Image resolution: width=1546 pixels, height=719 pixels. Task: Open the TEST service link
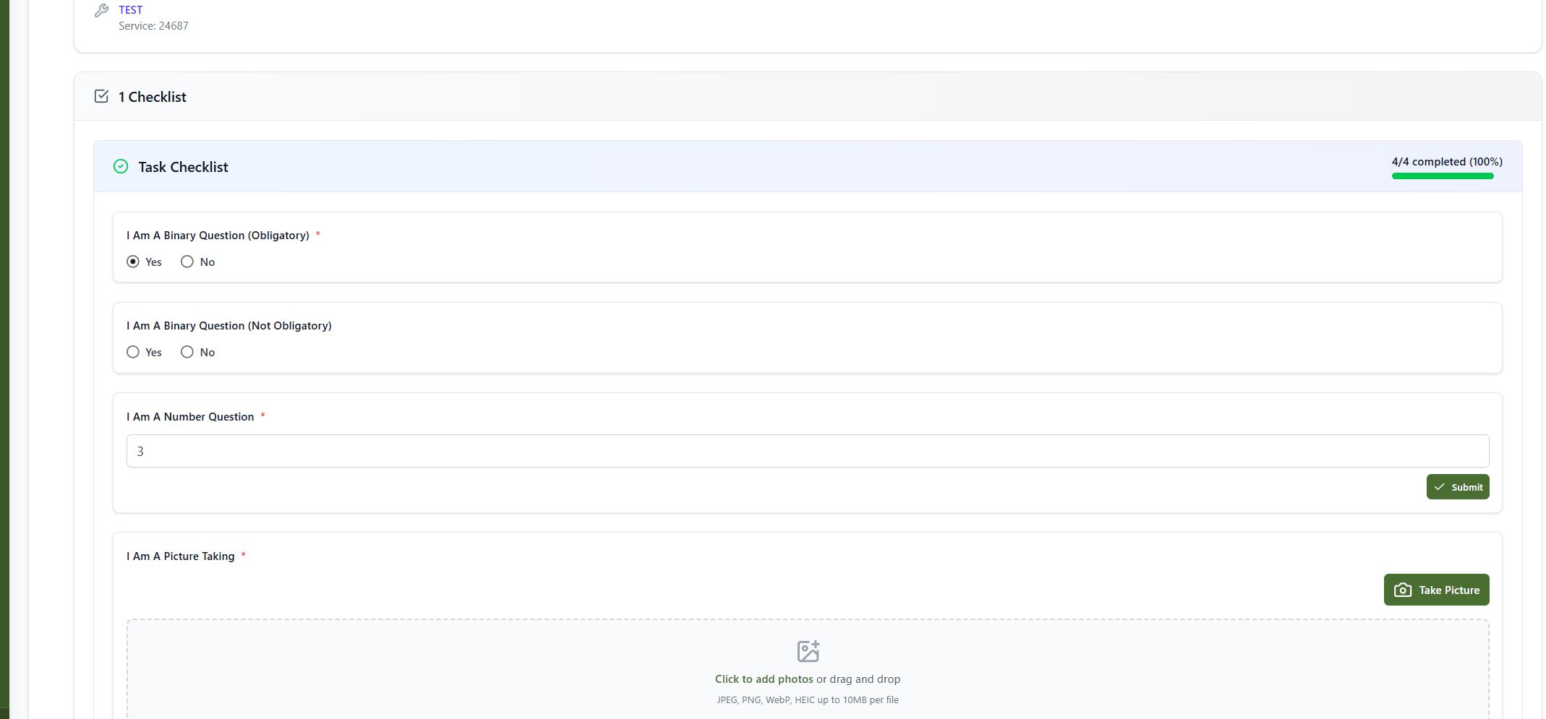131,10
